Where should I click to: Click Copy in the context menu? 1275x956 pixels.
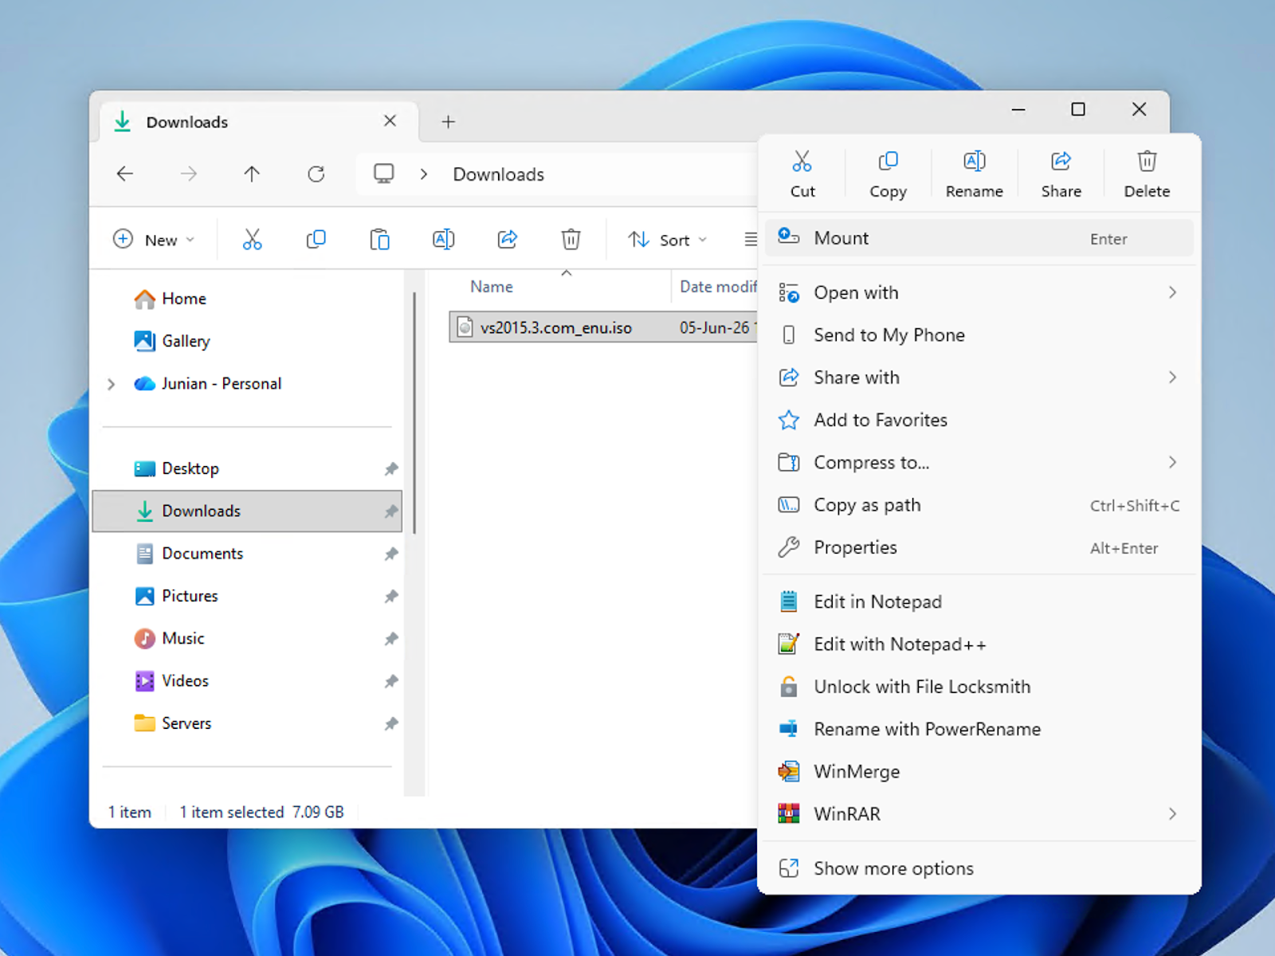click(x=888, y=174)
